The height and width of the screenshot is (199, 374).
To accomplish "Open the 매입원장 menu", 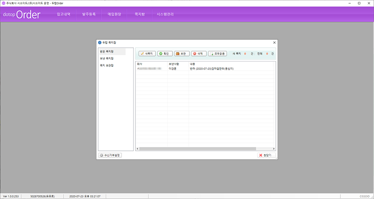I will coord(114,15).
